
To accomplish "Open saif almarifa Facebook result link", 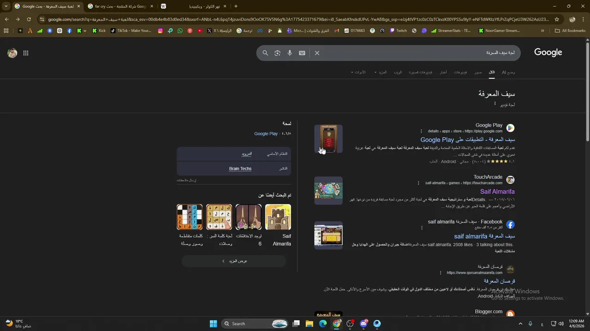I will pyautogui.click(x=484, y=236).
